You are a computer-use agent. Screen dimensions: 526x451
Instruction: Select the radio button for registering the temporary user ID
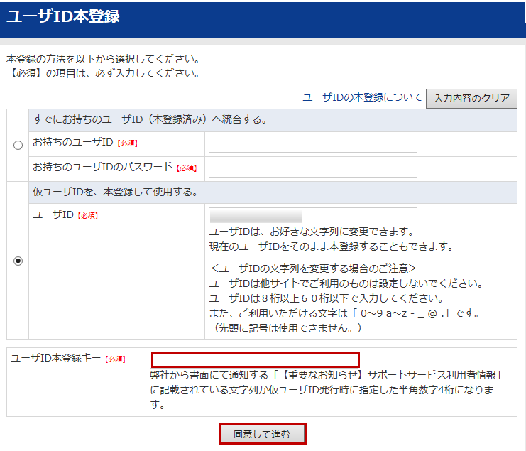(x=18, y=261)
